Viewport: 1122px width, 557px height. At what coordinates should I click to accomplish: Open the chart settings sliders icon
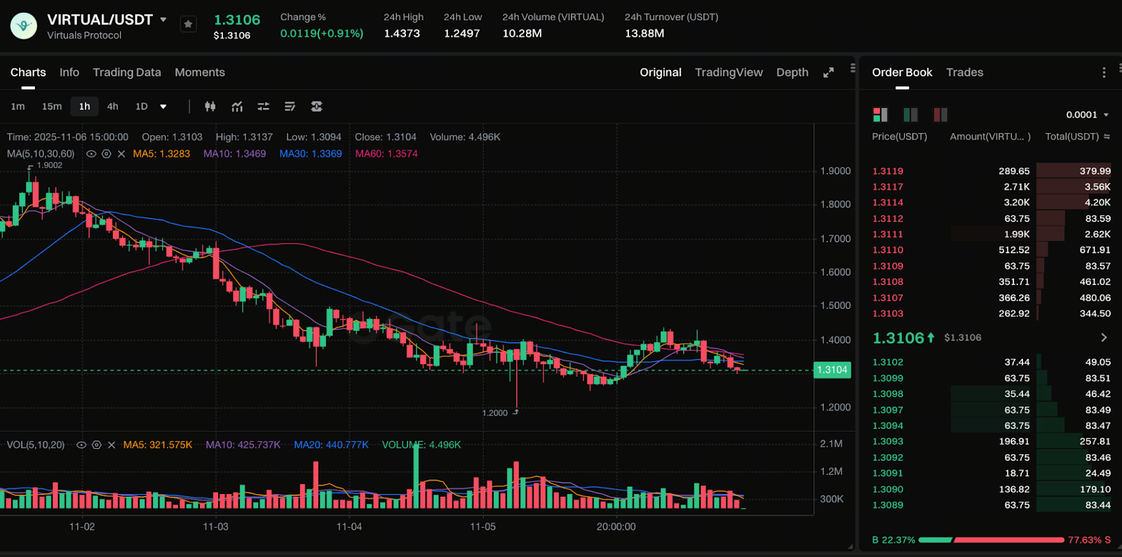pyautogui.click(x=264, y=106)
